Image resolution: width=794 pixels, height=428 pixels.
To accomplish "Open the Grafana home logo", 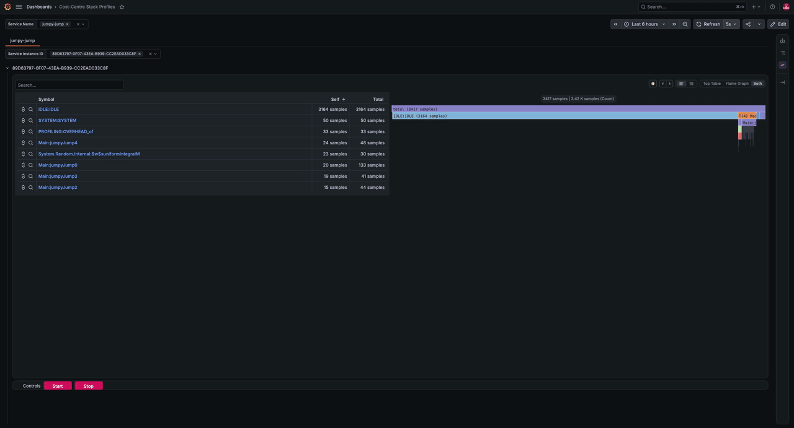I will 7,7.
